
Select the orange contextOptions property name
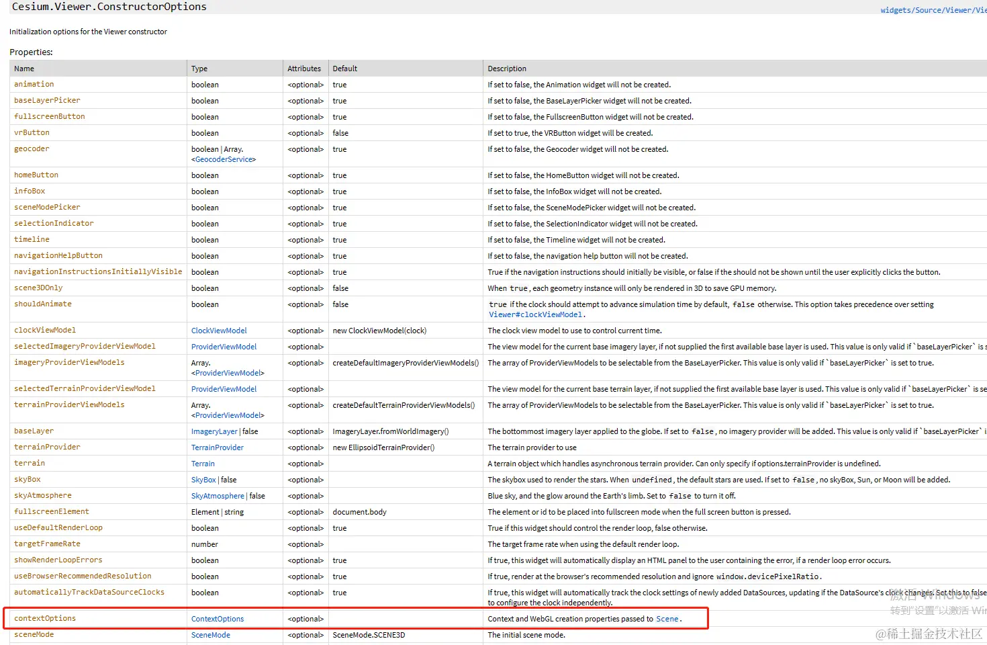45,618
